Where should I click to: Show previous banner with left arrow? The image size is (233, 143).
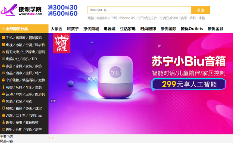coord(50,138)
